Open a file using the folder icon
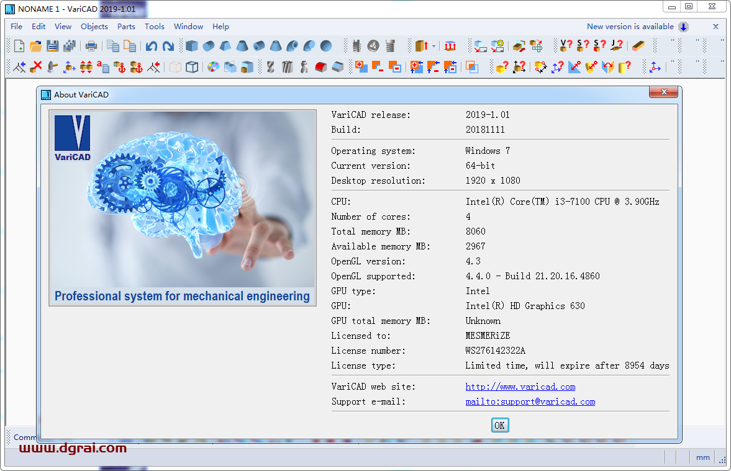Image resolution: width=731 pixels, height=471 pixels. coord(36,46)
